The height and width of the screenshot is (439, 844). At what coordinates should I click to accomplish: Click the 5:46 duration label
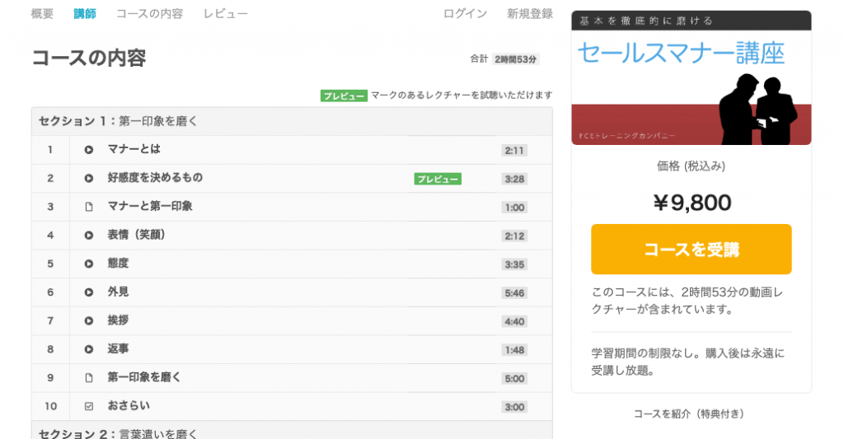(514, 293)
